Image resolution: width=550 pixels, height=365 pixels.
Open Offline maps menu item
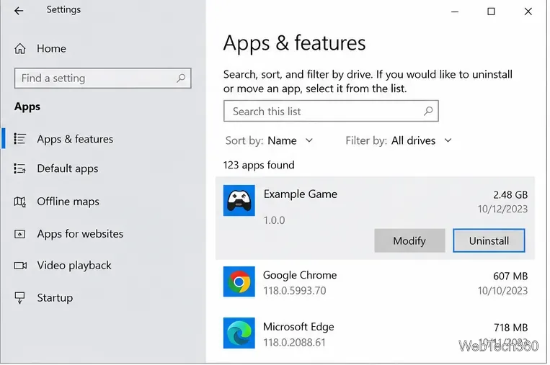[68, 202]
